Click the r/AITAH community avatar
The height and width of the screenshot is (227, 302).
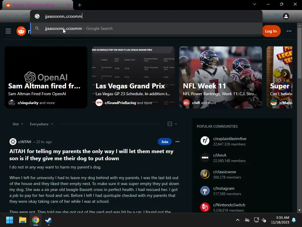pyautogui.click(x=13, y=142)
